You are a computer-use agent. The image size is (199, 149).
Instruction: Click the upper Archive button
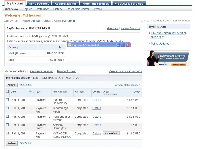tap(12, 85)
